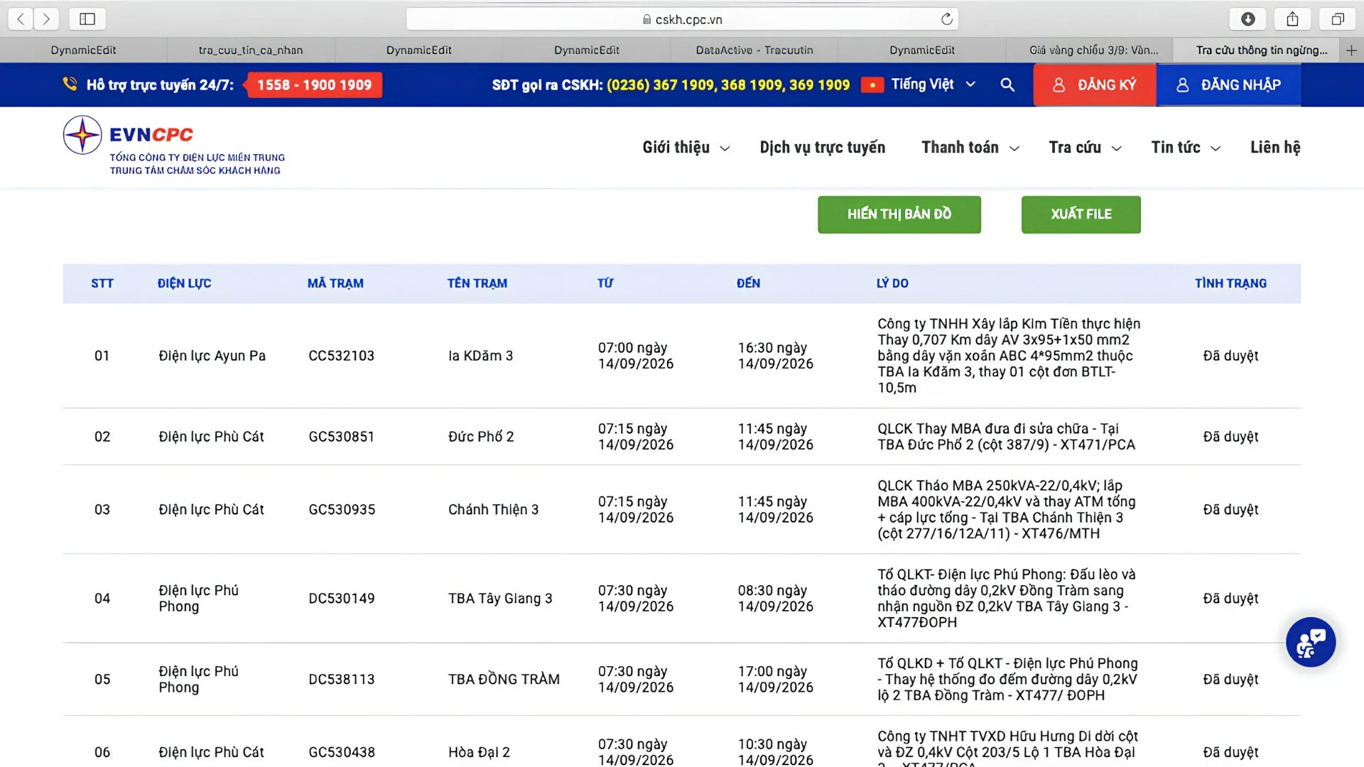Image resolution: width=1364 pixels, height=767 pixels.
Task: Click the ĐĂNG KÝ button
Action: (x=1095, y=85)
